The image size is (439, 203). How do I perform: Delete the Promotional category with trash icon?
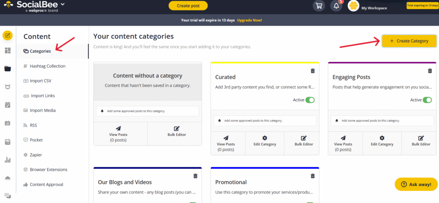[313, 176]
